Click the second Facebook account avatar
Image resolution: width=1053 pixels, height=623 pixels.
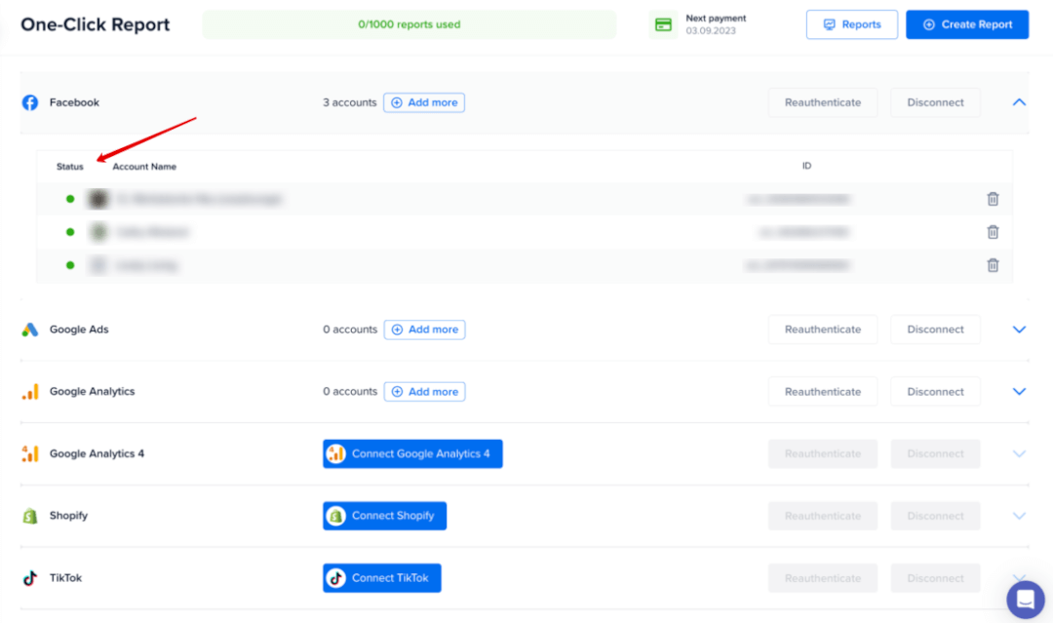coord(98,232)
